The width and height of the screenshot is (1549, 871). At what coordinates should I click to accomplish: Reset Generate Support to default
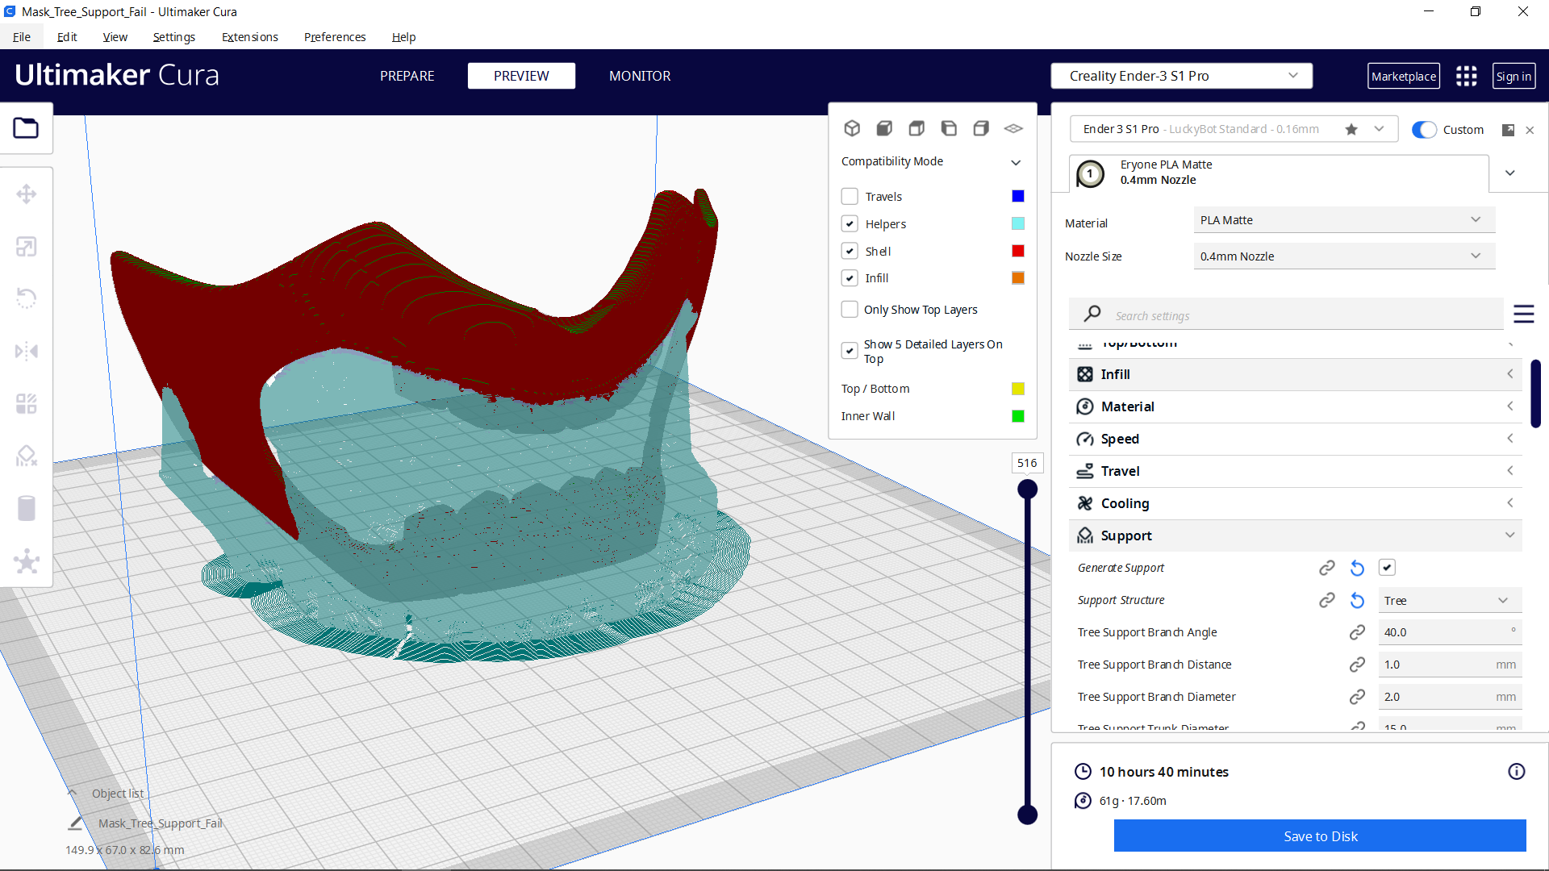pos(1357,569)
